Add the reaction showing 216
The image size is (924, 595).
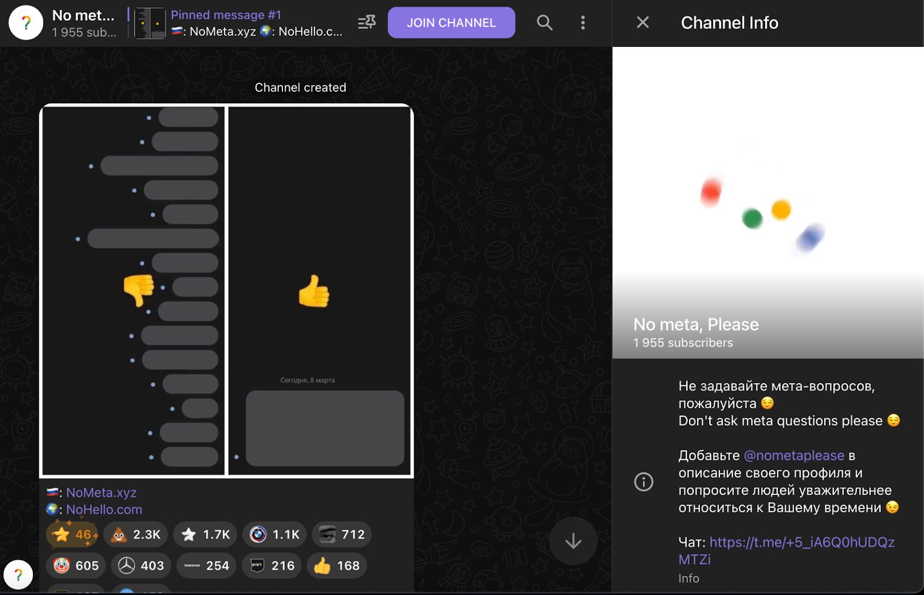pyautogui.click(x=271, y=566)
